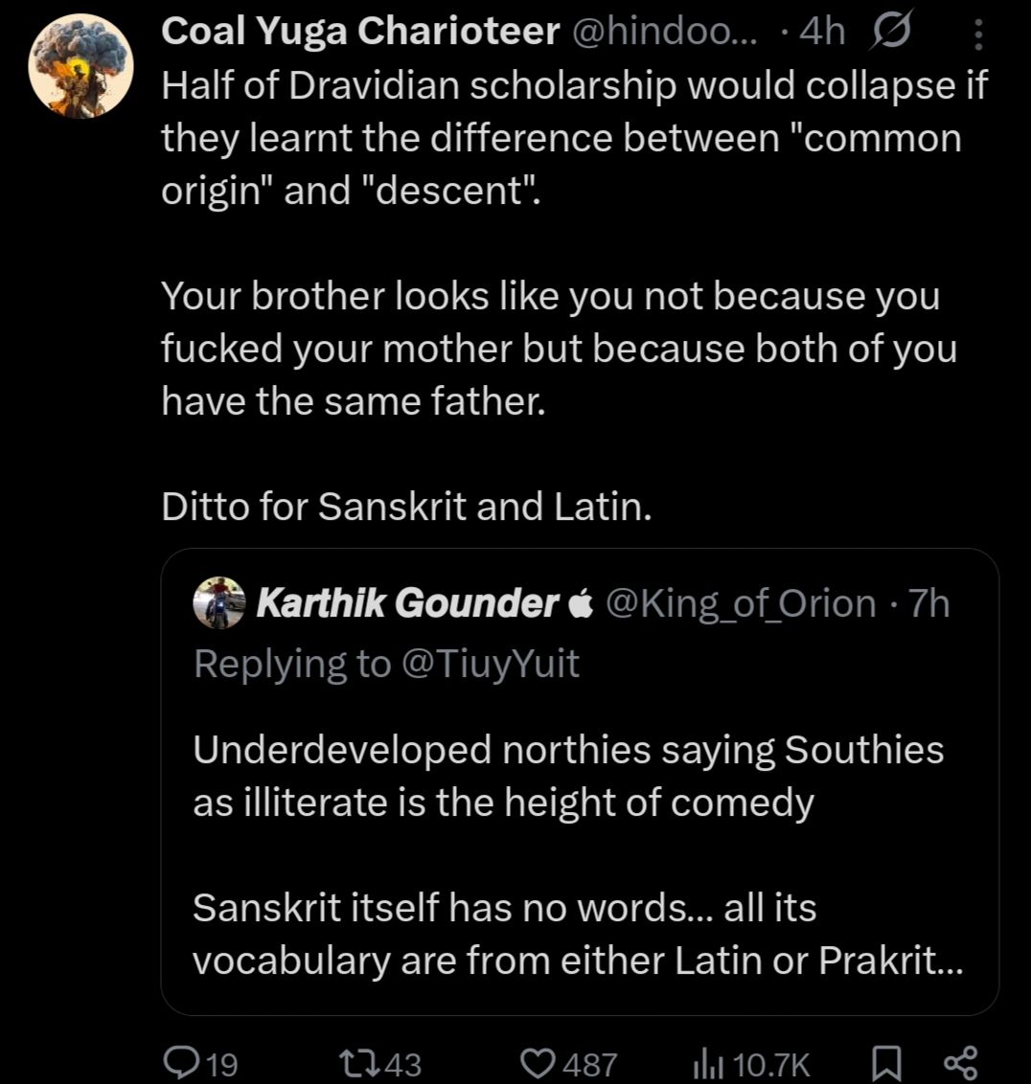The image size is (1031, 1084).
Task: View analytics via the 10.7K views icon
Action: pyautogui.click(x=705, y=1063)
